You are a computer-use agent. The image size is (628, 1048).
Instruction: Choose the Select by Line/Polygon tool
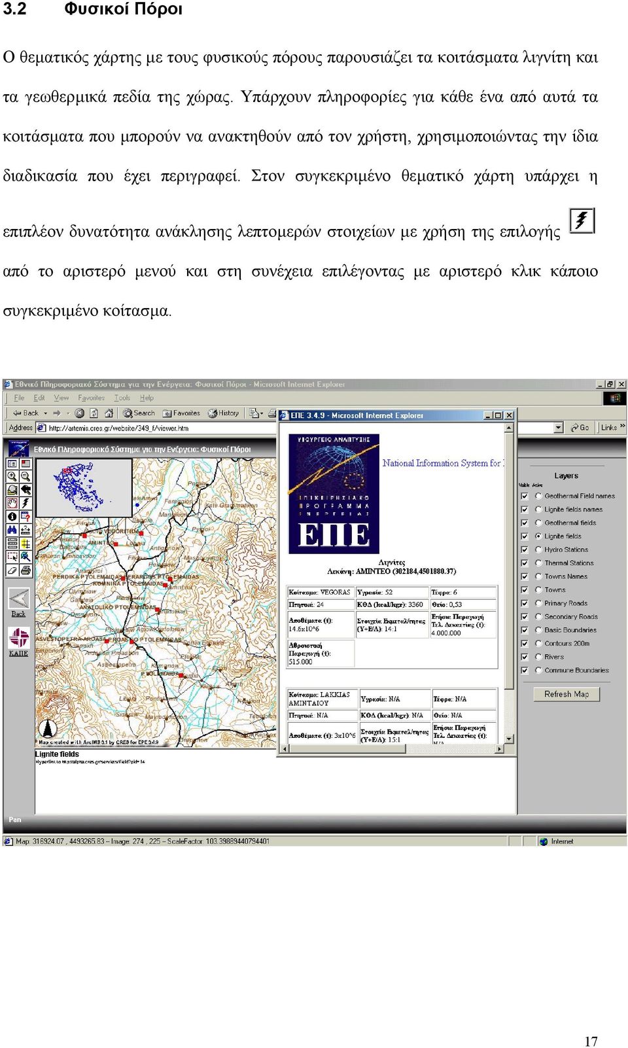(26, 557)
